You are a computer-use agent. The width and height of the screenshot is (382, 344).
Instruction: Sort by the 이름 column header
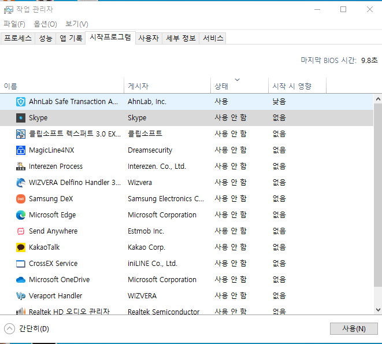pos(62,86)
